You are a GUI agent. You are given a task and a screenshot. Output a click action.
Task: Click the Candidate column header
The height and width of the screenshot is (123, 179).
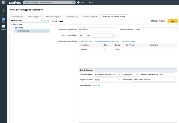[154, 45]
